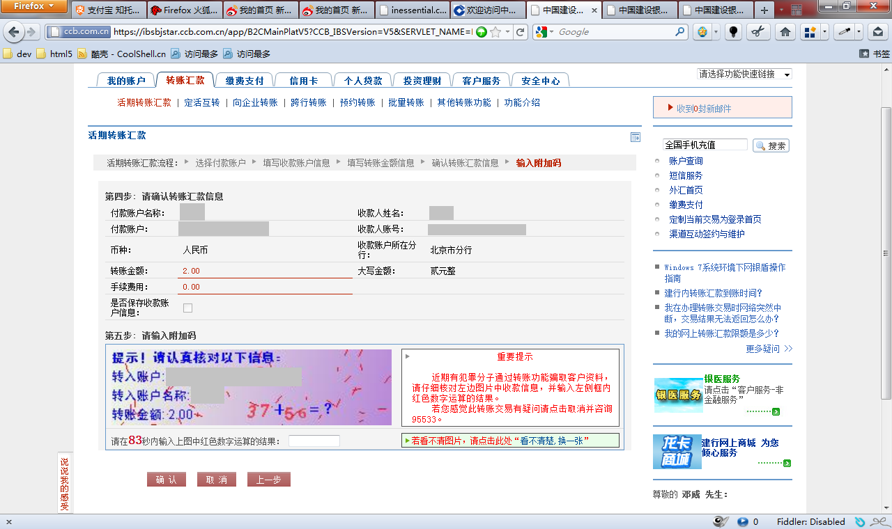This screenshot has width=892, height=529.
Task: Click the print page icon beside 活期转账汇款 heading
Action: click(x=635, y=137)
